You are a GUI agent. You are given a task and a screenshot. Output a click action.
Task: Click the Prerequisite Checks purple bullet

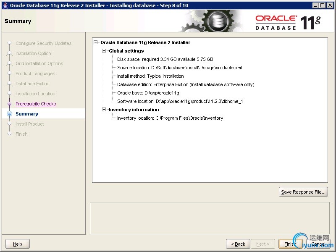coord(9,104)
